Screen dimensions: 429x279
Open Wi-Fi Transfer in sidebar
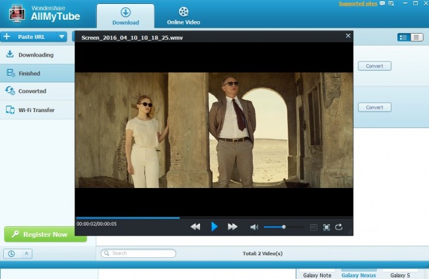pyautogui.click(x=37, y=110)
